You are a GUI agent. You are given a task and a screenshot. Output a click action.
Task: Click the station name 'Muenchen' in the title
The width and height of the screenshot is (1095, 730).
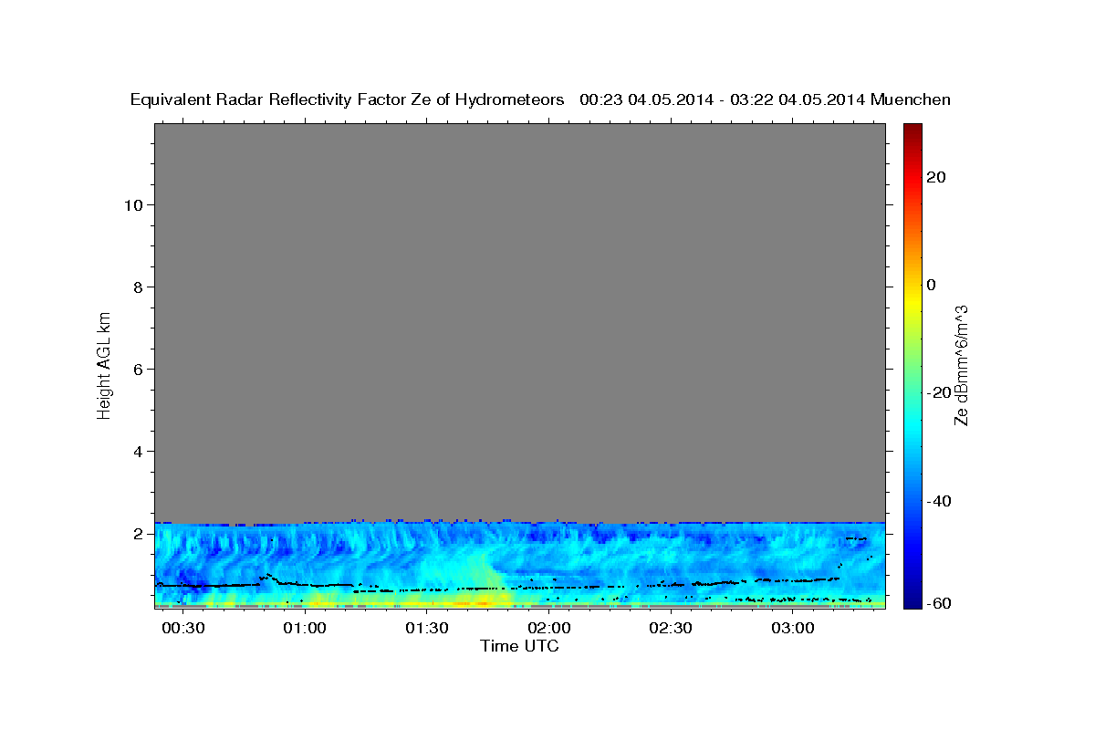[911, 99]
